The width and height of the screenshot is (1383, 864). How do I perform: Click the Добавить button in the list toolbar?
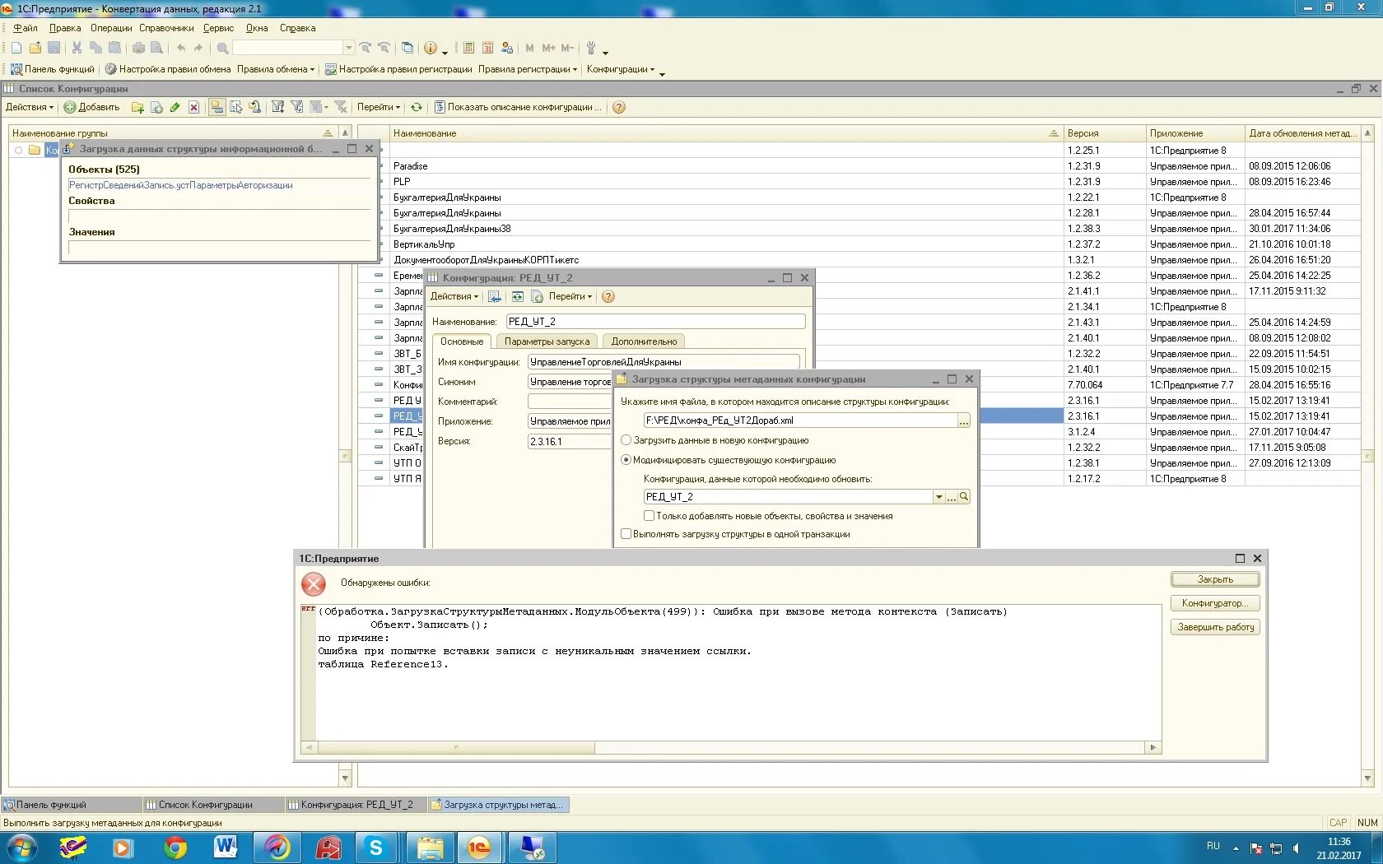point(92,107)
